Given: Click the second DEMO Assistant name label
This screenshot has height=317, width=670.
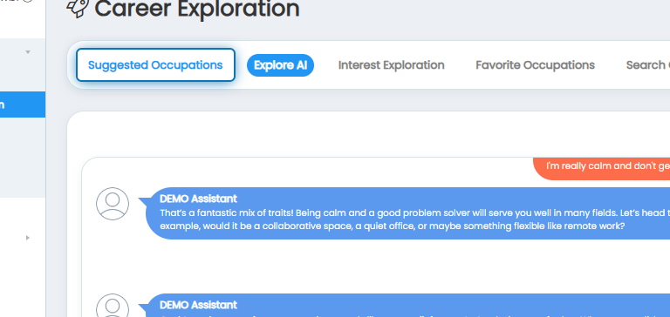Looking at the screenshot, I should 198,305.
